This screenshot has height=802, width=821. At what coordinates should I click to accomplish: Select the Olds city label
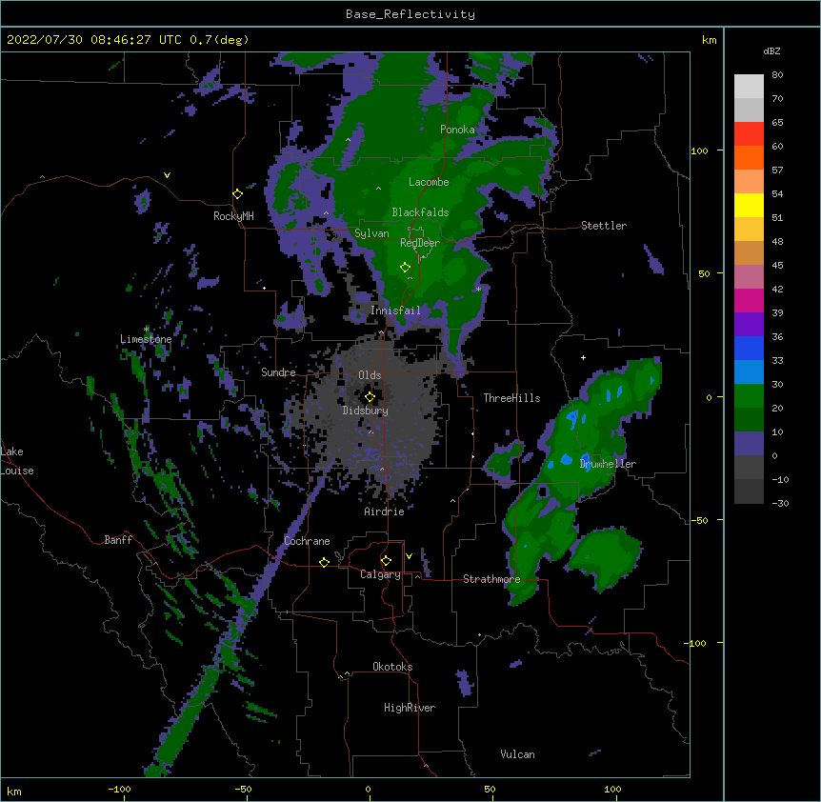click(370, 375)
